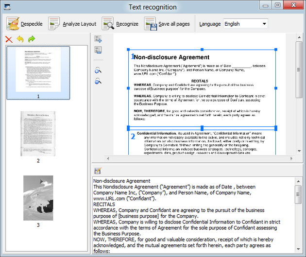Click the green redo arrow icon
This screenshot has height=257, width=306.
point(32,39)
